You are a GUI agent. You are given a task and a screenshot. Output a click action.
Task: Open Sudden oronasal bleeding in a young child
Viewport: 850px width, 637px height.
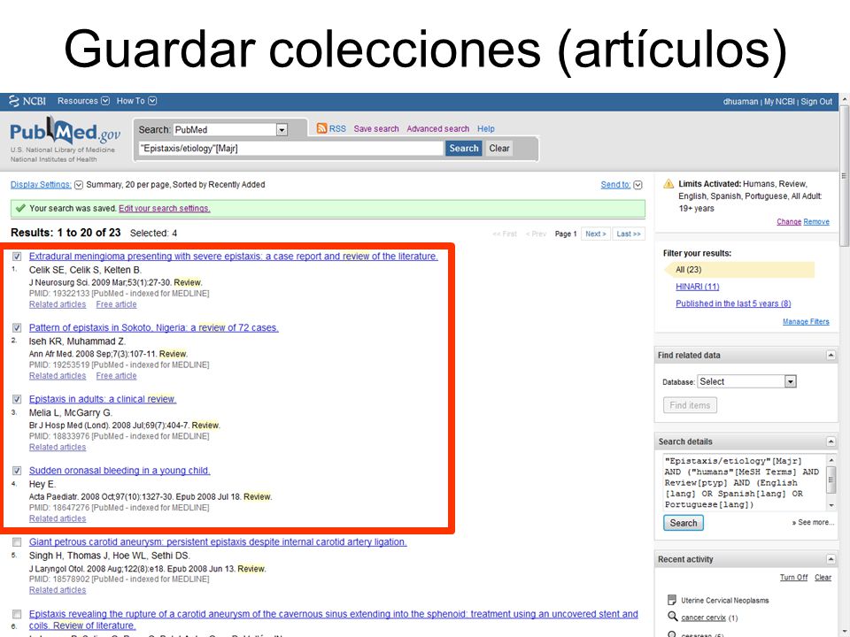[120, 471]
